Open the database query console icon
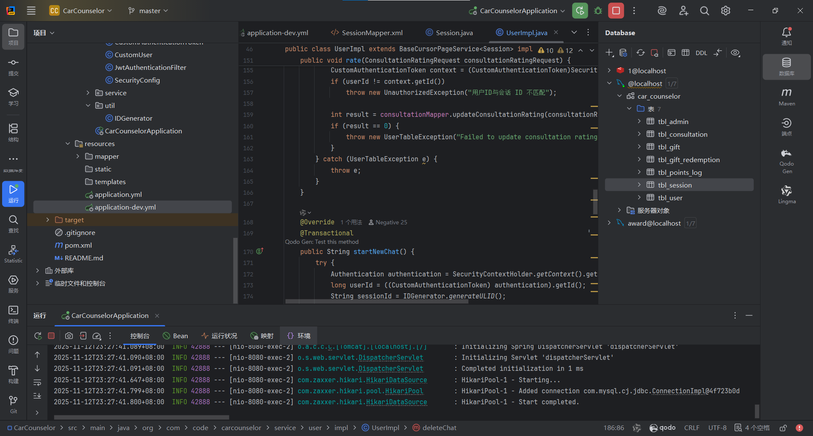 [672, 52]
